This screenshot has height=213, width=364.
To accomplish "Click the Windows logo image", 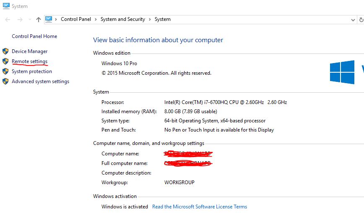I will [x=342, y=72].
